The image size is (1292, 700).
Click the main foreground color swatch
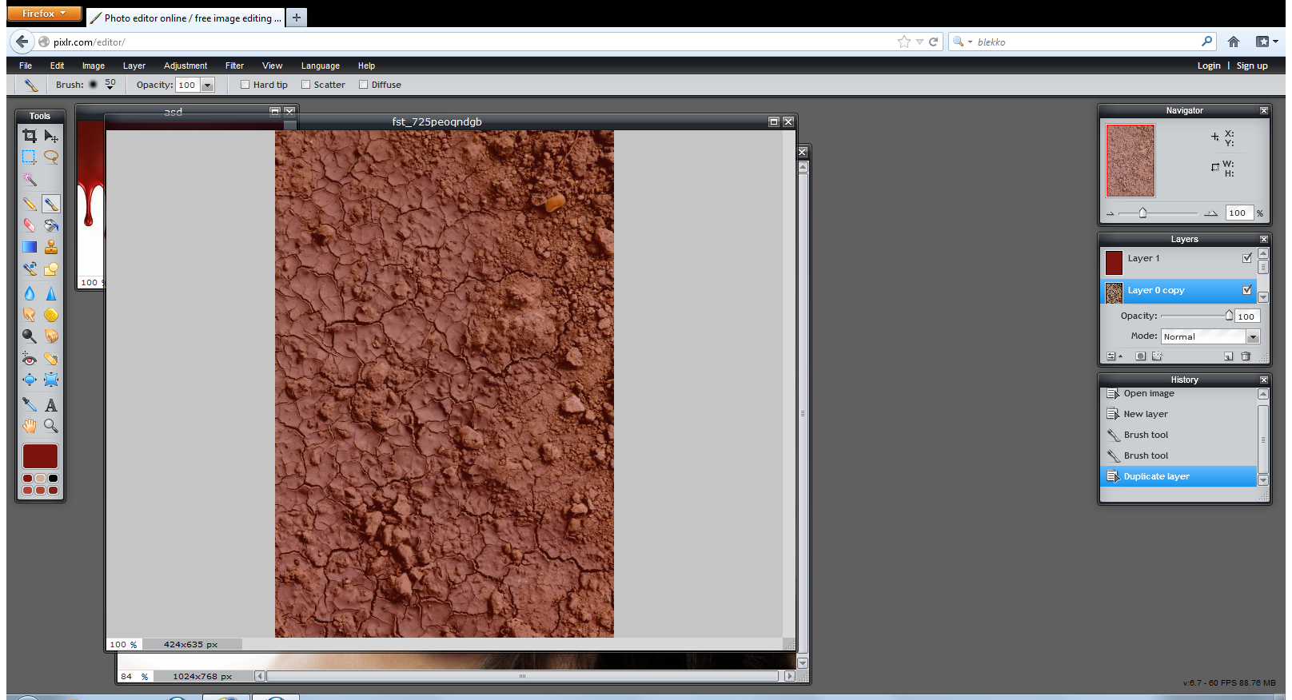click(x=40, y=456)
